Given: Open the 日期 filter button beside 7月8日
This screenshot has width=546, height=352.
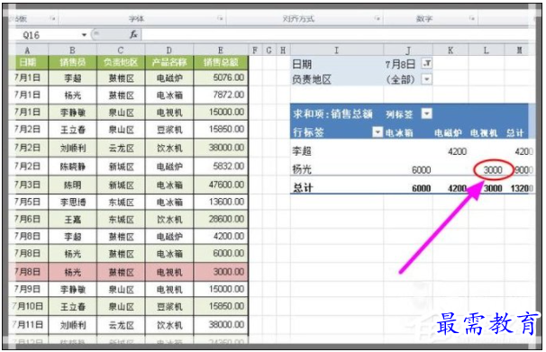Looking at the screenshot, I should (x=427, y=64).
